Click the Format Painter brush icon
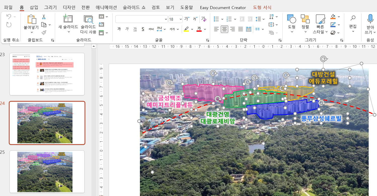The image size is (377, 196). coord(44,32)
